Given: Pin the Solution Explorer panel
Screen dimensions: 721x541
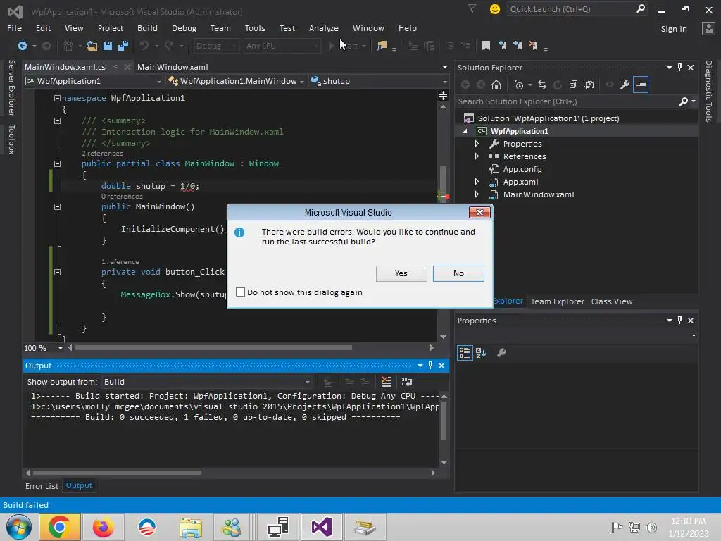Looking at the screenshot, I should 679,67.
